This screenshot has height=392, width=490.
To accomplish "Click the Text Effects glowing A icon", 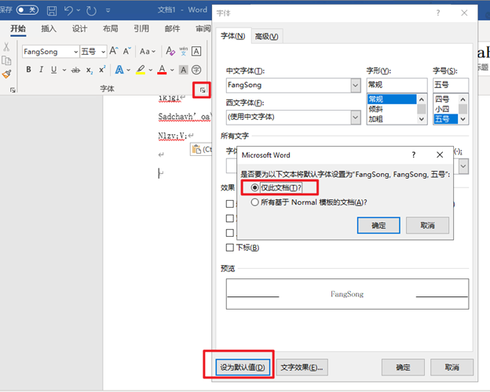I will tap(119, 70).
